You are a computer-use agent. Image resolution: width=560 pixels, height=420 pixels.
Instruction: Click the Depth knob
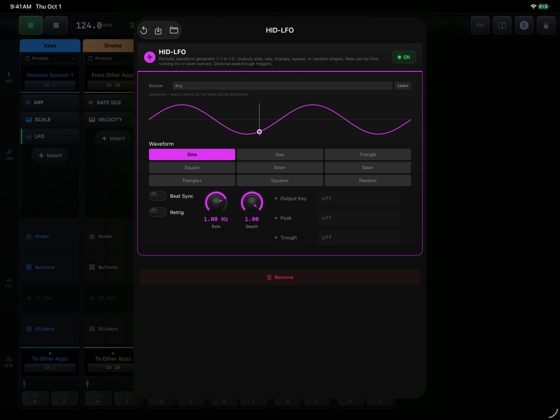252,202
